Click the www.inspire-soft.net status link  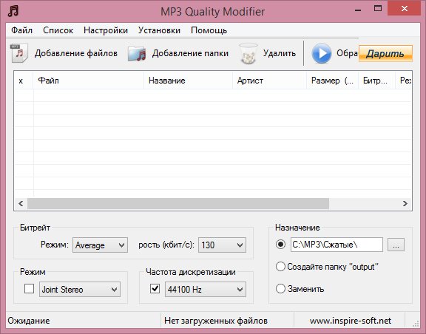[351, 321]
